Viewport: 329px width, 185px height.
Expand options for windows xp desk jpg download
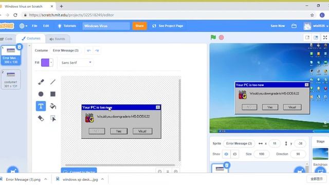(x=102, y=179)
